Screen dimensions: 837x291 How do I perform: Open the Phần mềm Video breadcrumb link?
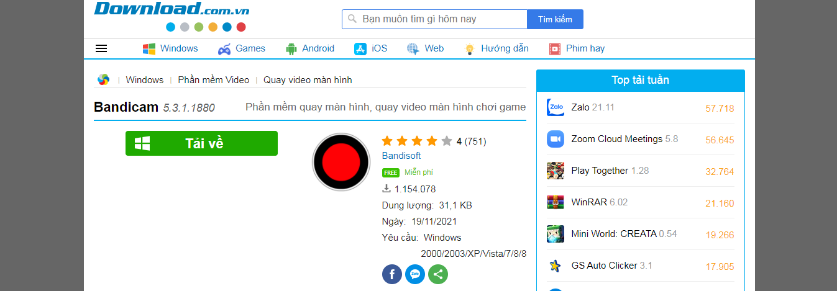pyautogui.click(x=213, y=80)
